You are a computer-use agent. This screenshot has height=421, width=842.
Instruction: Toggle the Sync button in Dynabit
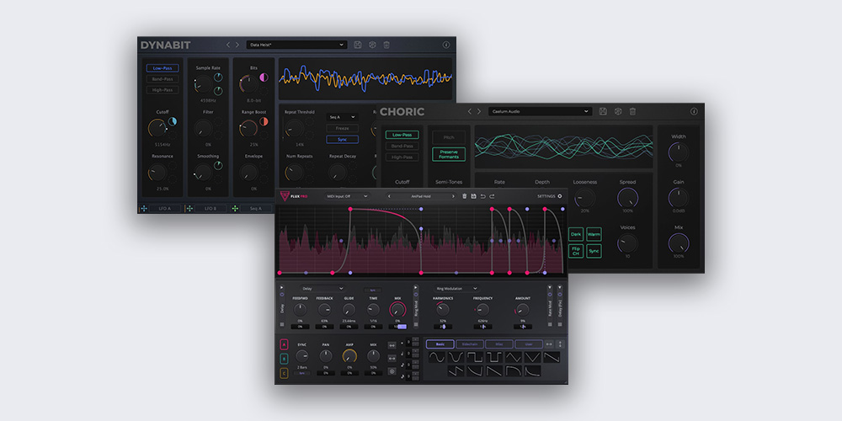[x=342, y=140]
